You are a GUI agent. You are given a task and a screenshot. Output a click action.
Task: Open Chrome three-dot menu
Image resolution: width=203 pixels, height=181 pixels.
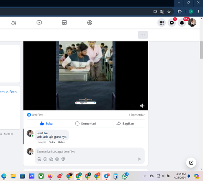point(199,12)
